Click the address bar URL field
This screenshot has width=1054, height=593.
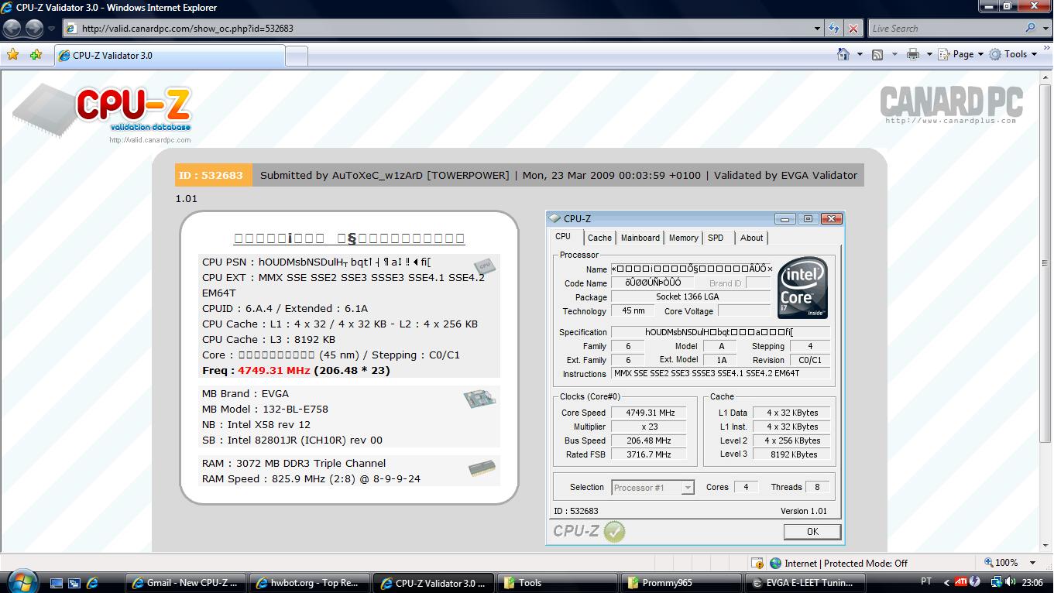pyautogui.click(x=438, y=29)
